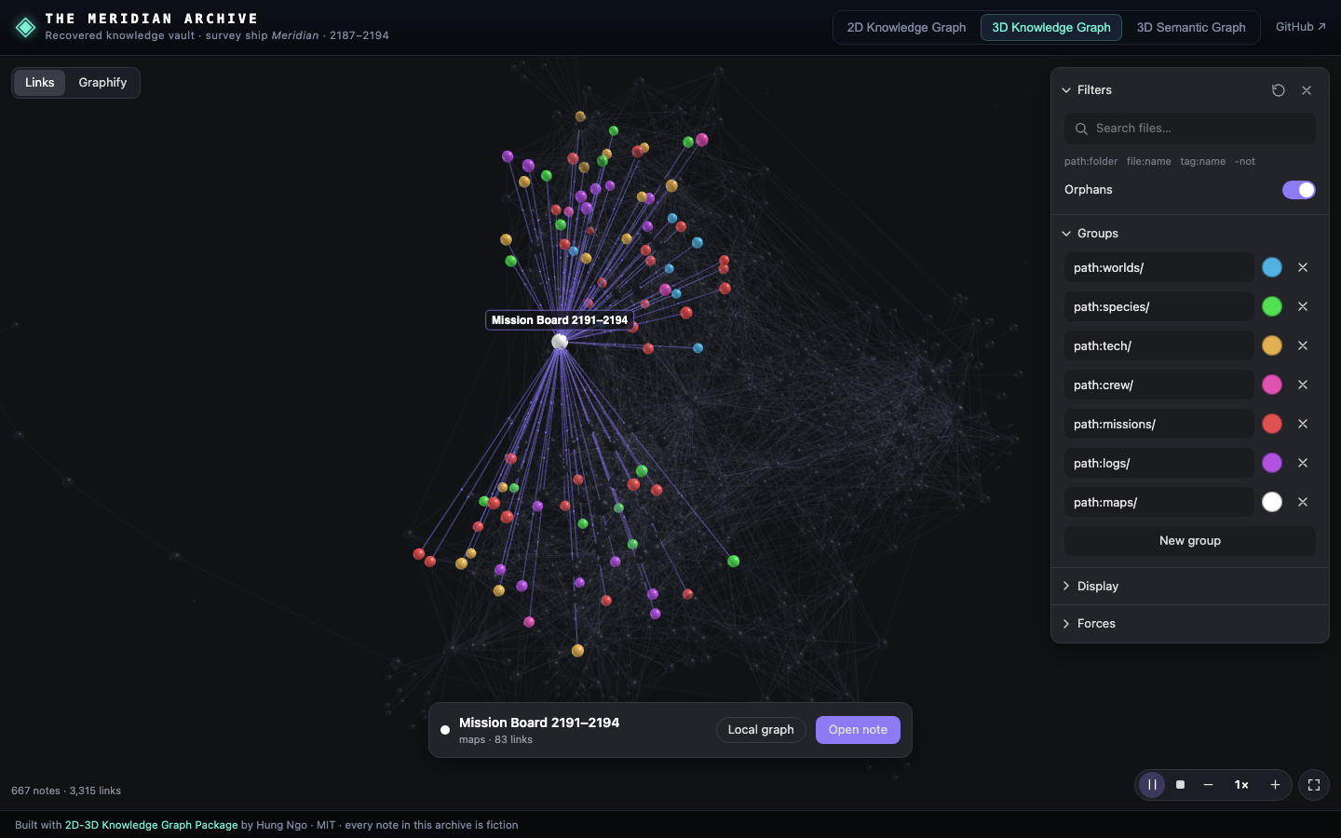Remove the path:maps/ group
The image size is (1341, 838).
pos(1303,502)
